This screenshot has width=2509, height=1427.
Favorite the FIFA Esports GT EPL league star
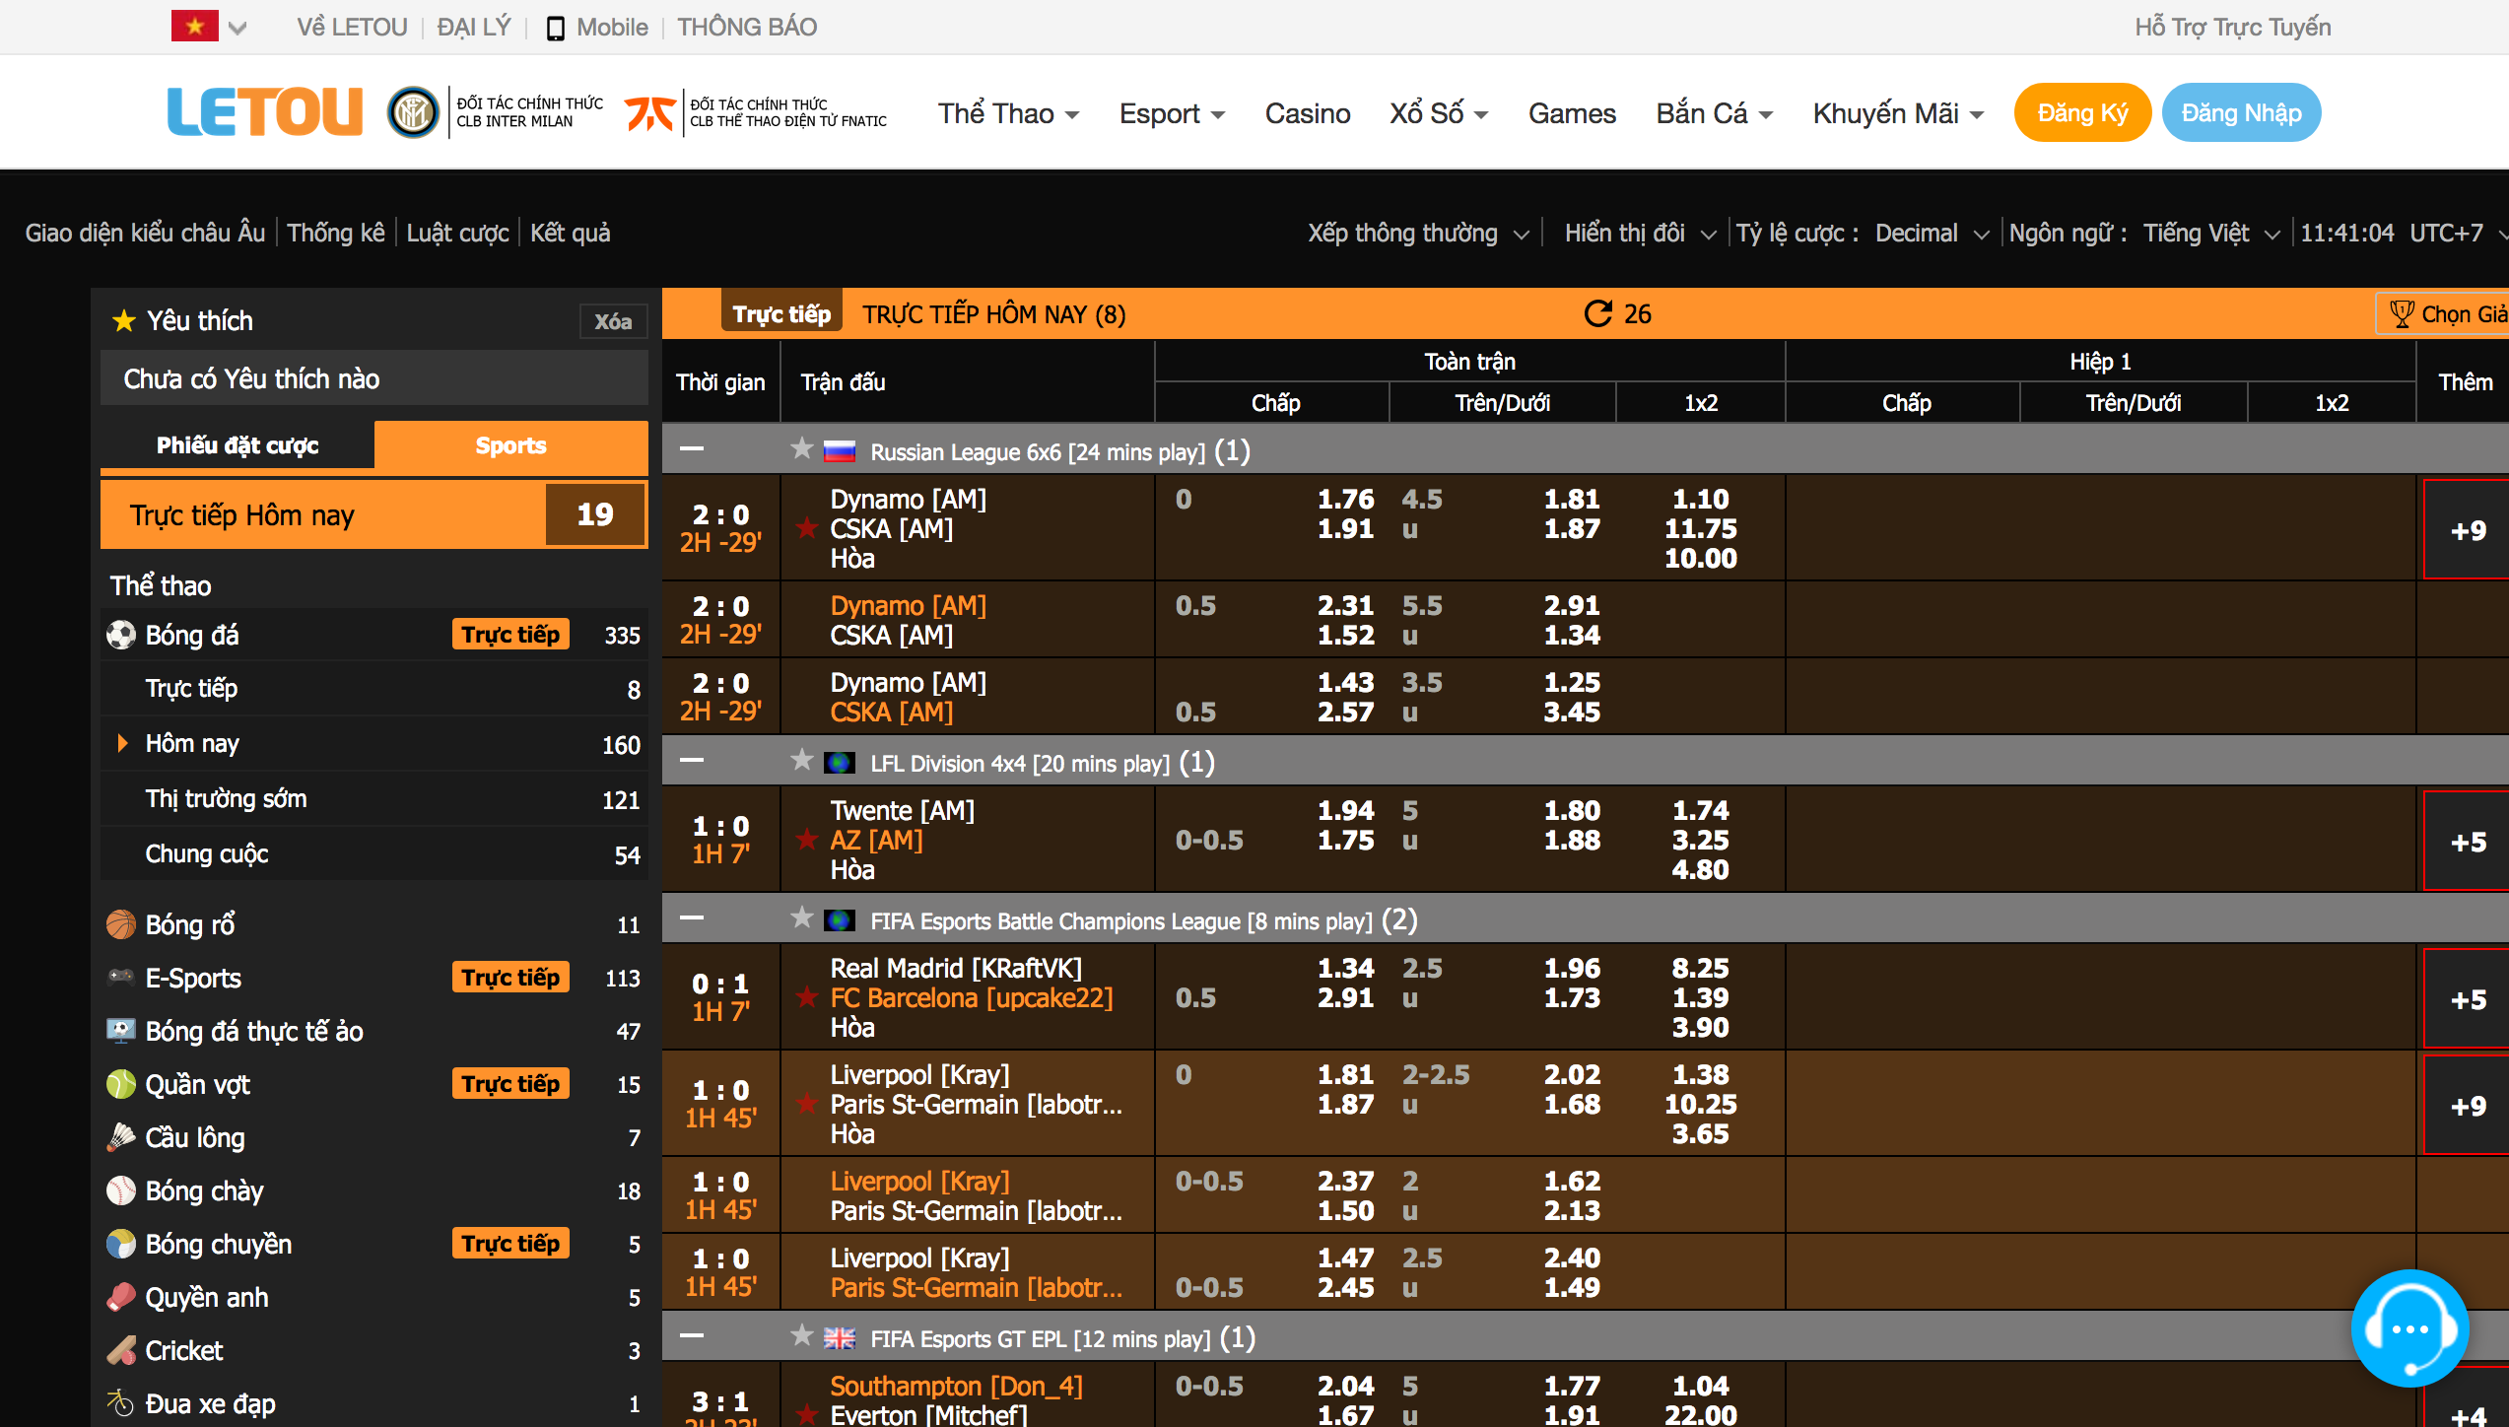(801, 1336)
